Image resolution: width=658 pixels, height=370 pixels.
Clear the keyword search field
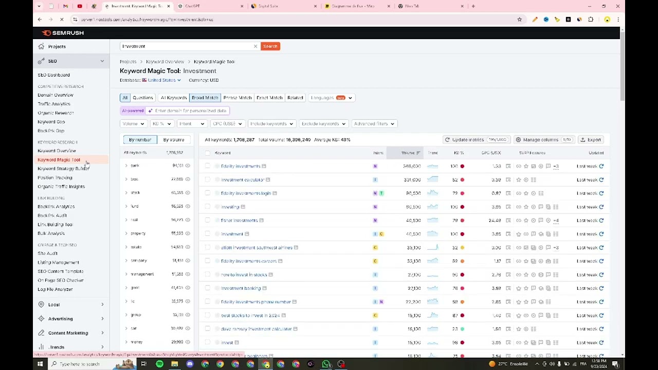tap(255, 46)
